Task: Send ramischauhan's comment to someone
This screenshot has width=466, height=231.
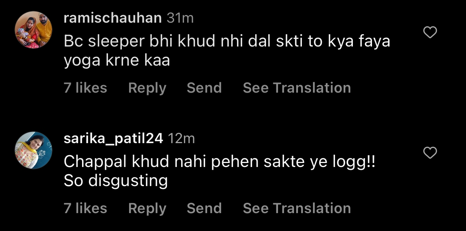Action: [x=204, y=88]
